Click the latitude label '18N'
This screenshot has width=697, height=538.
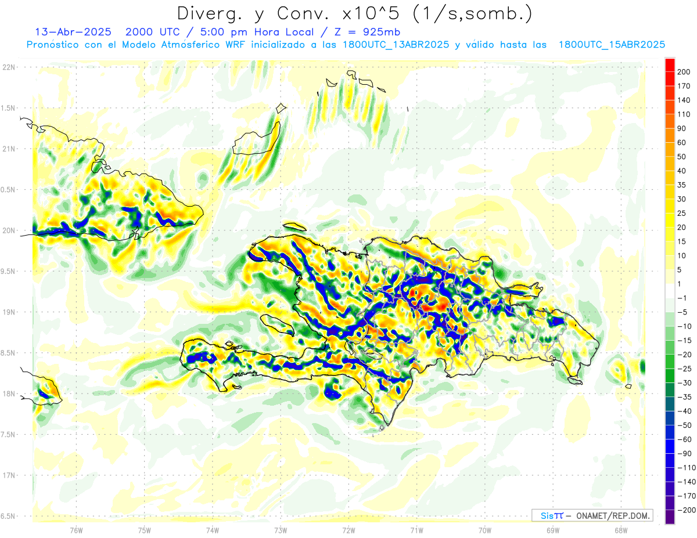(10, 393)
